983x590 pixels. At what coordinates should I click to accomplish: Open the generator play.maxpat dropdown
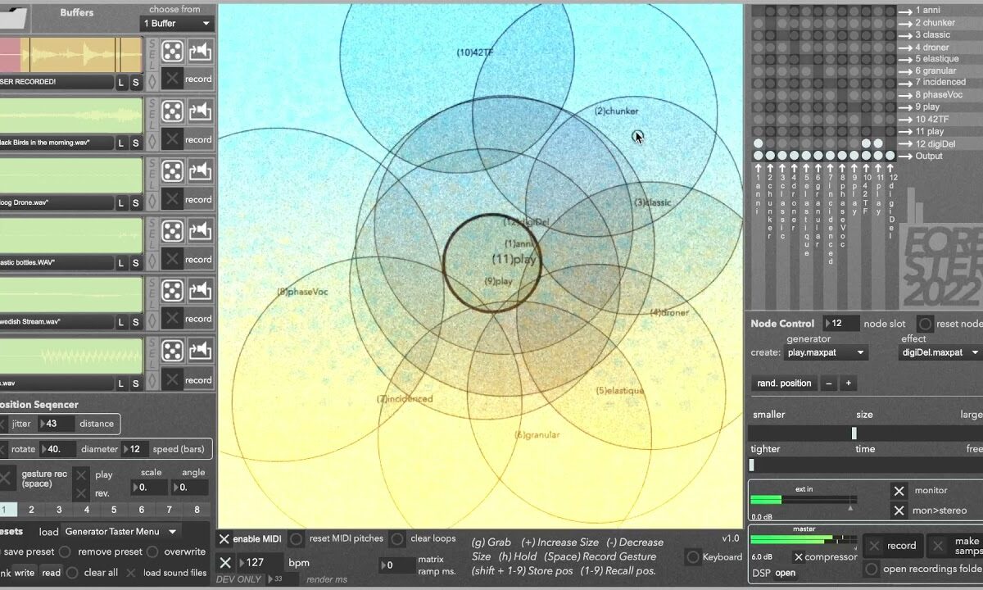click(827, 352)
